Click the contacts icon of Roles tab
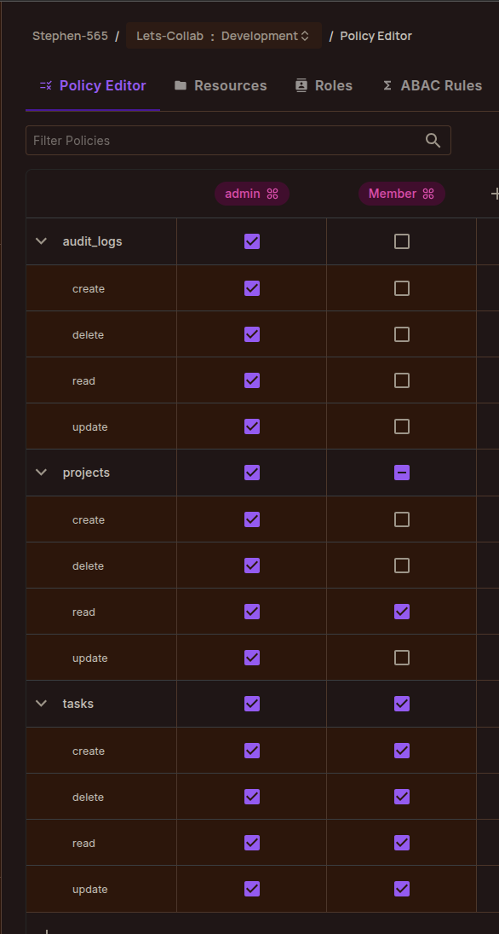The width and height of the screenshot is (499, 934). pyautogui.click(x=301, y=85)
